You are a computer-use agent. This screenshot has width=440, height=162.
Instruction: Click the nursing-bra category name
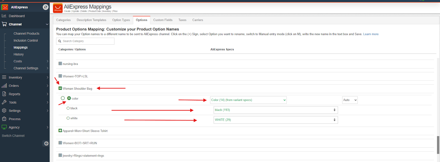tap(70, 64)
